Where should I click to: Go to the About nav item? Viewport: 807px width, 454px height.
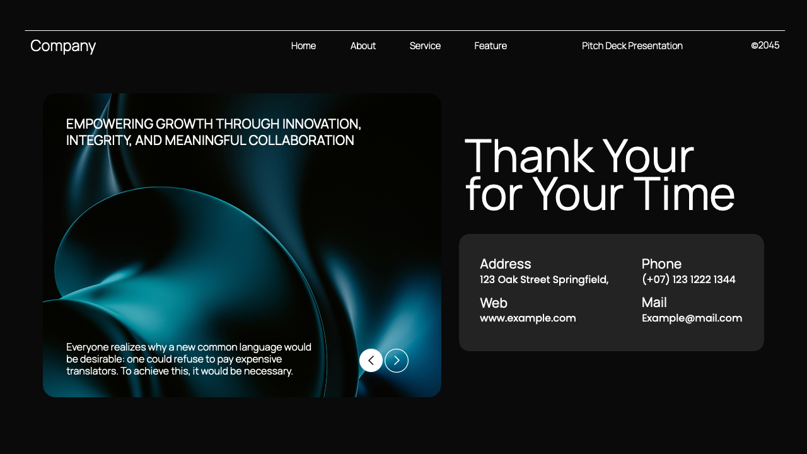click(x=363, y=46)
